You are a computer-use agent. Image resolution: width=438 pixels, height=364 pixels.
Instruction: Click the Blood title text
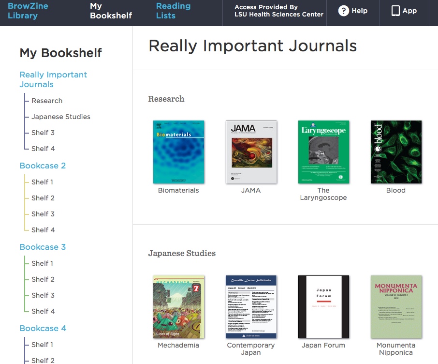coord(396,190)
